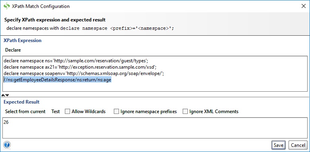Collapse the Expected Result panel with the down arrow

coord(7,95)
